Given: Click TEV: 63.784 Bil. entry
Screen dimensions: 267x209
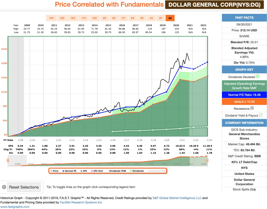Looking at the screenshot, I should (244, 150).
